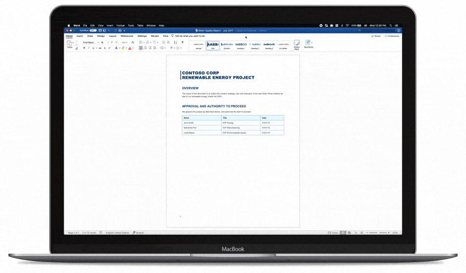Open the font size dropdown
Image resolution: width=466 pixels, height=273 pixels.
coord(103,42)
